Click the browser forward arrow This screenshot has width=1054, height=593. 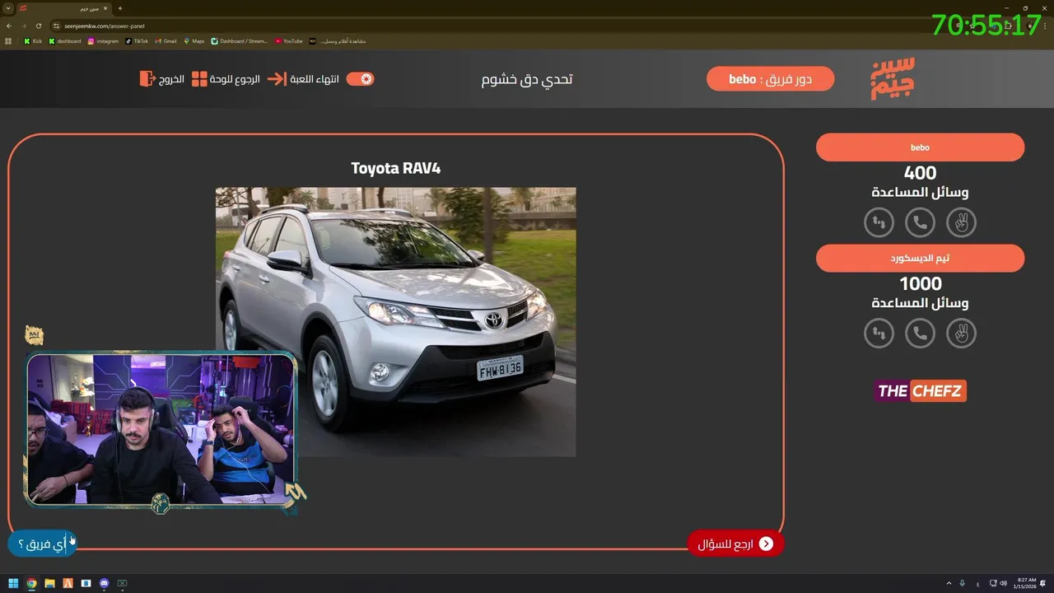[24, 26]
